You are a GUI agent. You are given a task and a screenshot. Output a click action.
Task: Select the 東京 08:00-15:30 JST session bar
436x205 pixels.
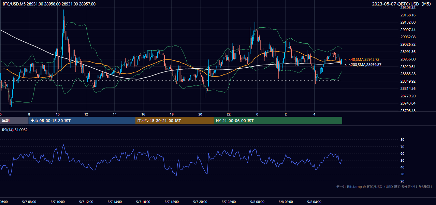pos(82,121)
